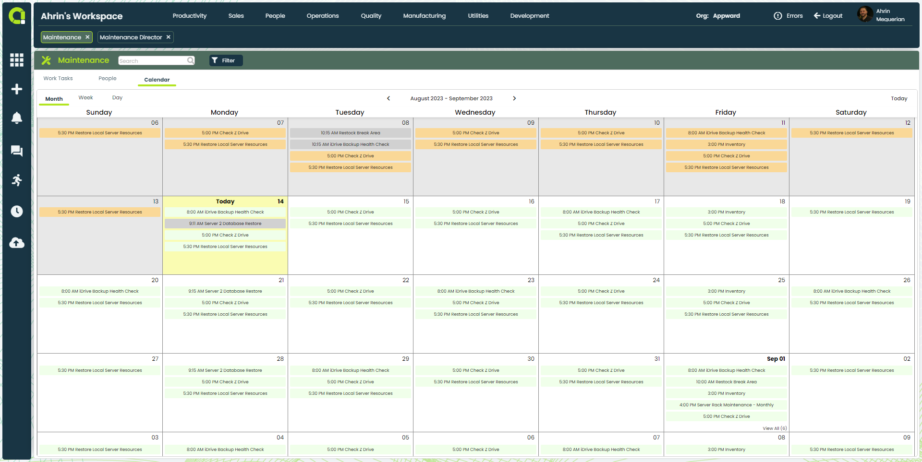
Task: Open the Utilities menu
Action: tap(478, 16)
